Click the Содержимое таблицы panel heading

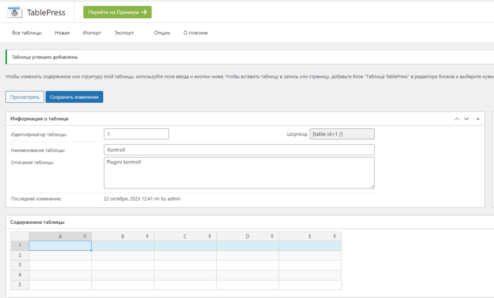37,222
